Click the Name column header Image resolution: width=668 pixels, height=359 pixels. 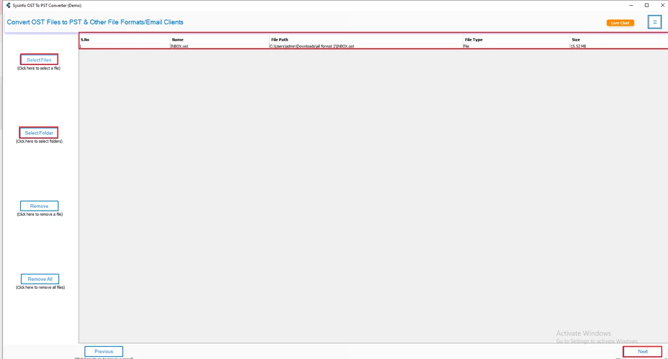(177, 39)
